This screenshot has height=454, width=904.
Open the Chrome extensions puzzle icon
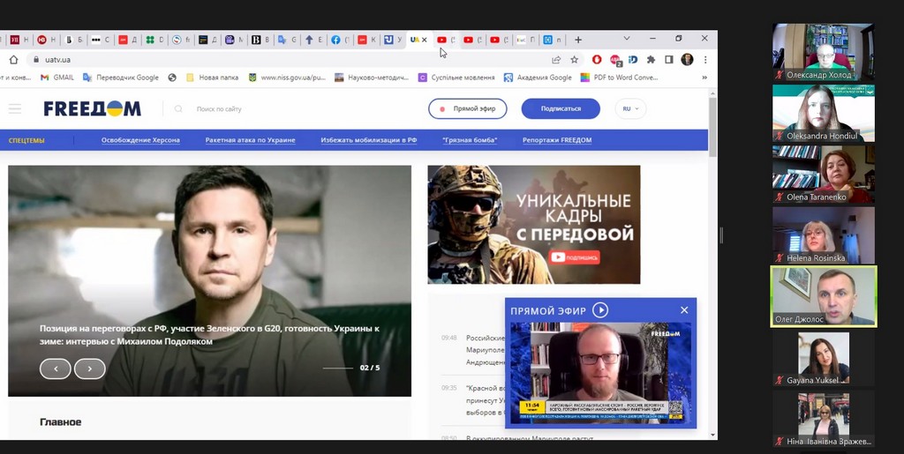tap(651, 60)
